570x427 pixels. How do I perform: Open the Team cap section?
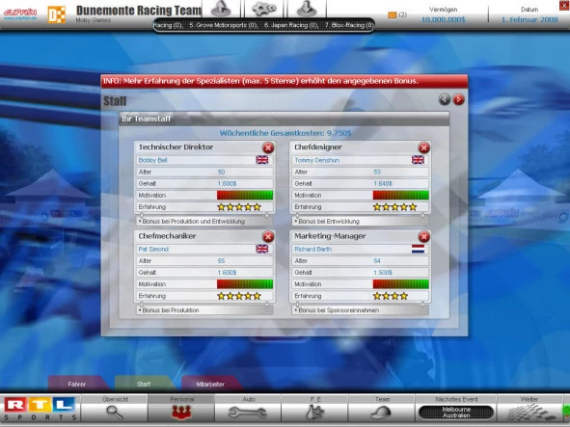pos(381,408)
